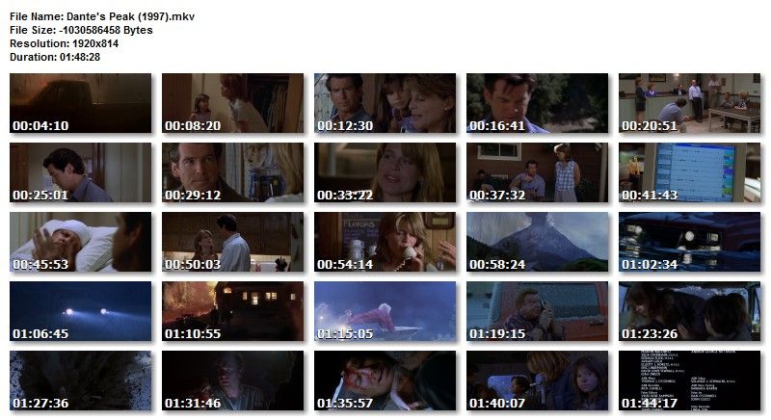771x420 pixels.
Task: Click the Duration 01:48:28 text line
Action: tap(55, 57)
